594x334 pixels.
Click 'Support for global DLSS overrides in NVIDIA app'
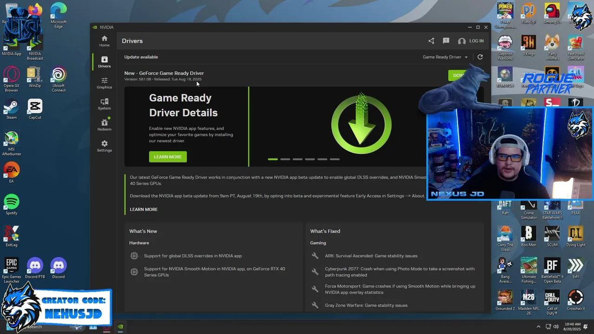click(x=193, y=256)
